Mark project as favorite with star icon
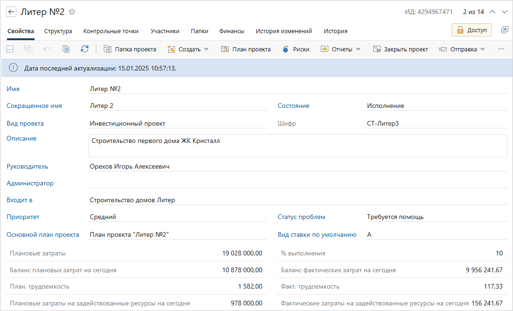This screenshot has height=311, width=513. click(x=72, y=12)
